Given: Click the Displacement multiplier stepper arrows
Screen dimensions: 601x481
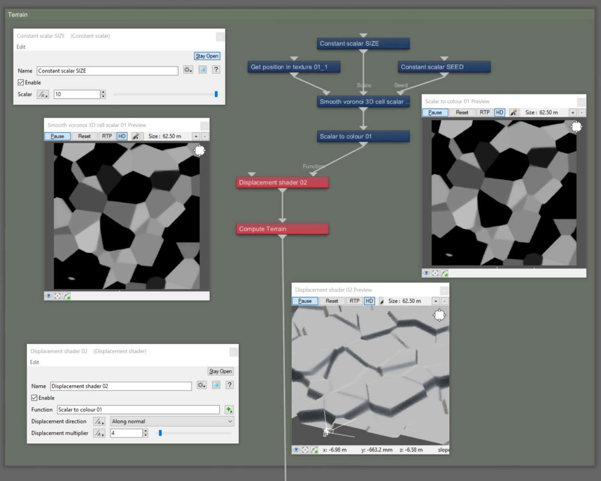Looking at the screenshot, I should click(146, 433).
